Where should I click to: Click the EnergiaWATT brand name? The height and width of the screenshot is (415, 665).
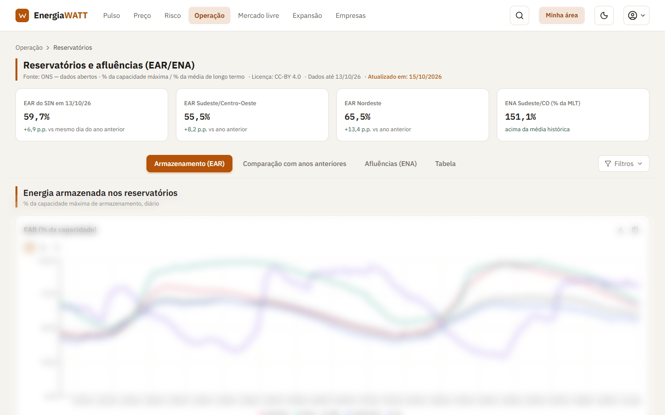(60, 15)
